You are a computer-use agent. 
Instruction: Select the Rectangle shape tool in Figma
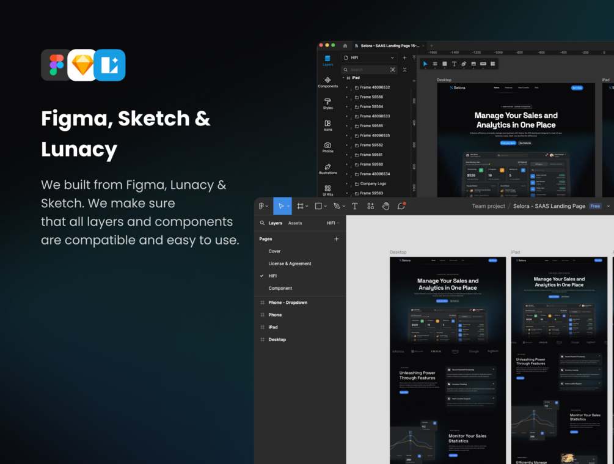pyautogui.click(x=318, y=206)
